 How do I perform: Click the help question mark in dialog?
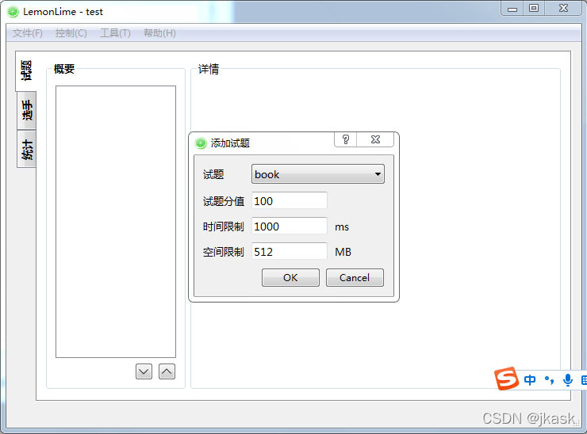[x=346, y=139]
